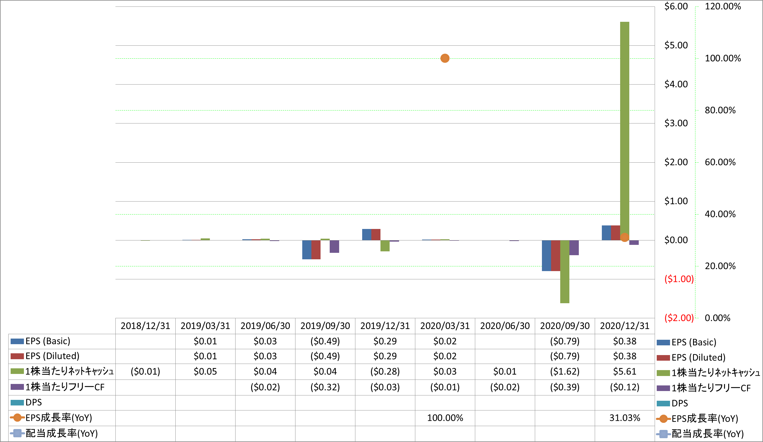Select the blue EPS bar for 2019/09/30
Image resolution: width=763 pixels, height=442 pixels.
[307, 250]
